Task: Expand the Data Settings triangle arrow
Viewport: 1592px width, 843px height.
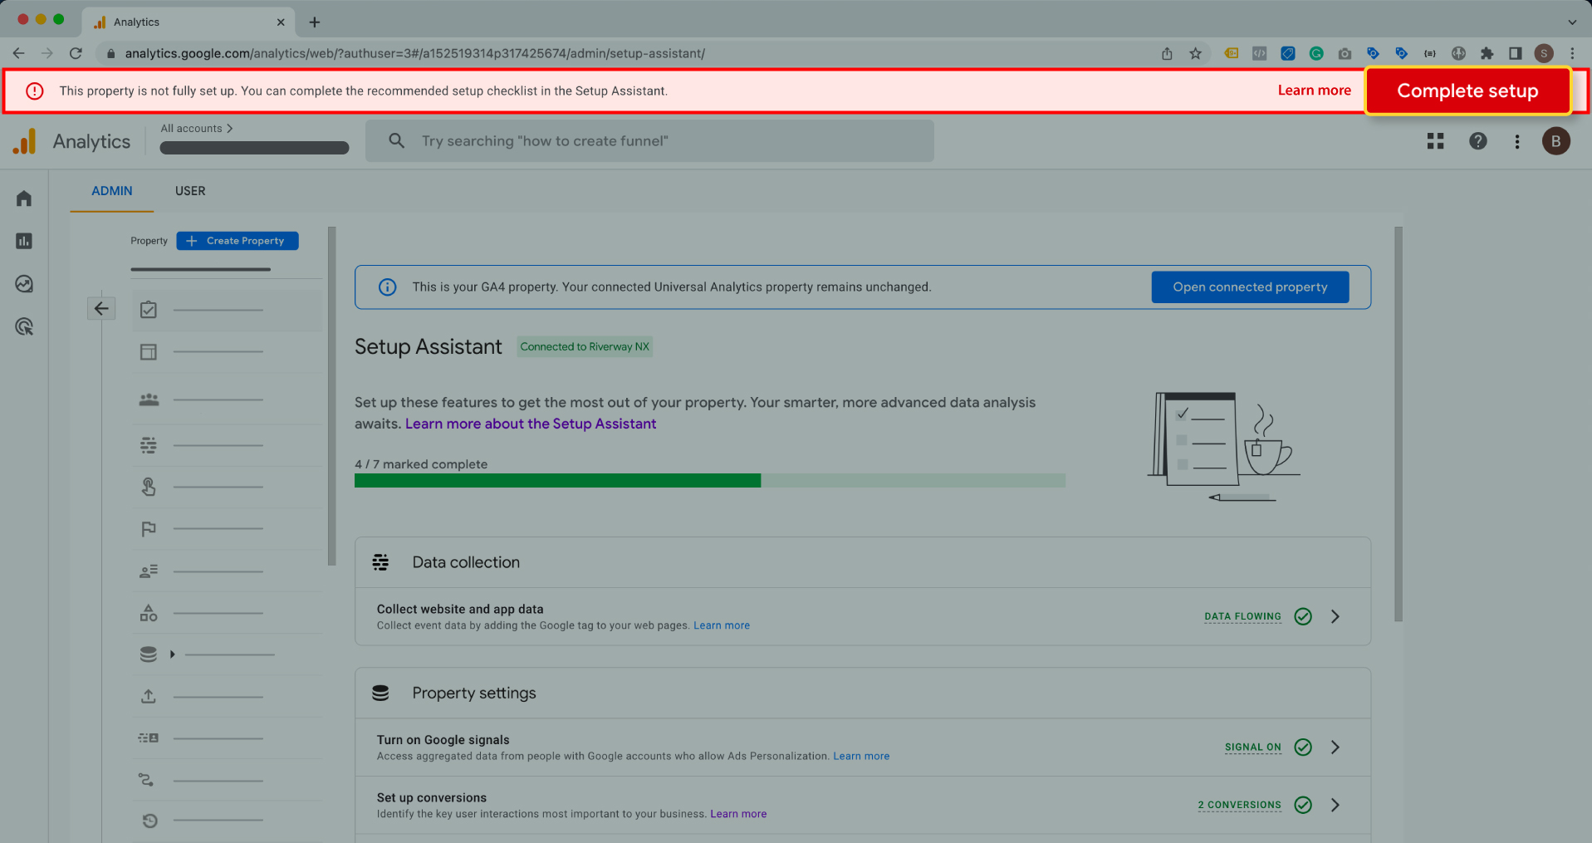Action: pyautogui.click(x=172, y=654)
